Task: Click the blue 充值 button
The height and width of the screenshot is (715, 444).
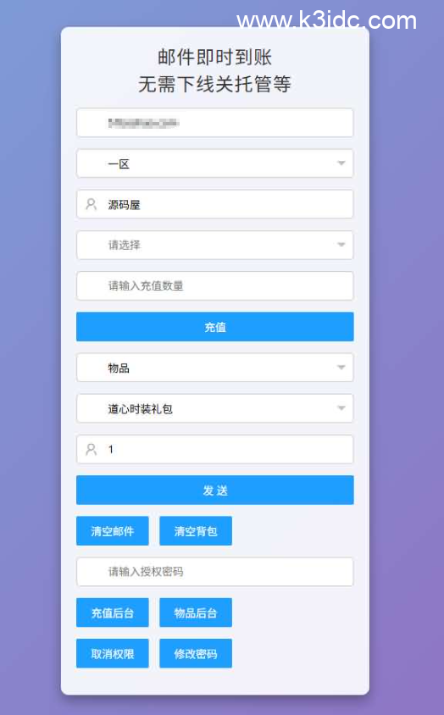Action: 215,327
